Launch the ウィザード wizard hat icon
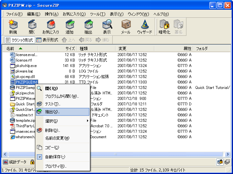Screen dimensions: 233x174 pos(145,24)
